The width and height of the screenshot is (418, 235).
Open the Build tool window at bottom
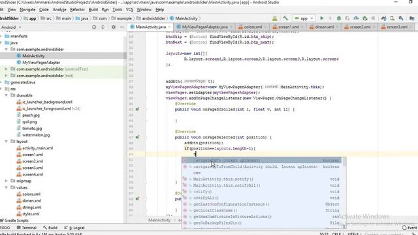(50, 228)
